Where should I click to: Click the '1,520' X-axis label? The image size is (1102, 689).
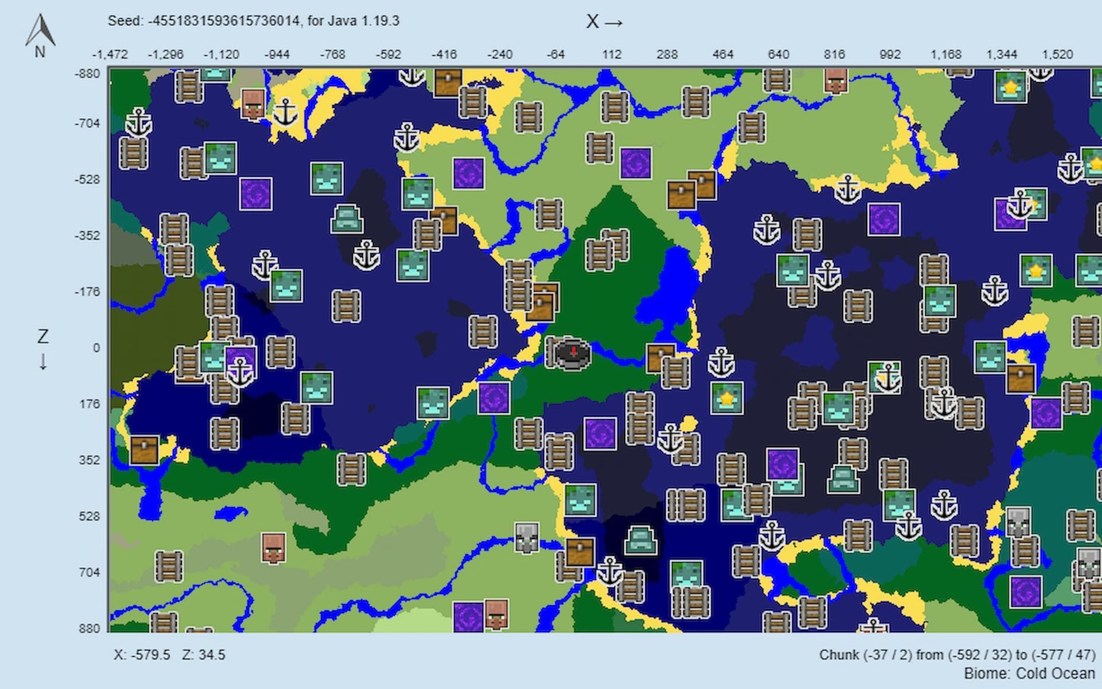(x=1057, y=55)
